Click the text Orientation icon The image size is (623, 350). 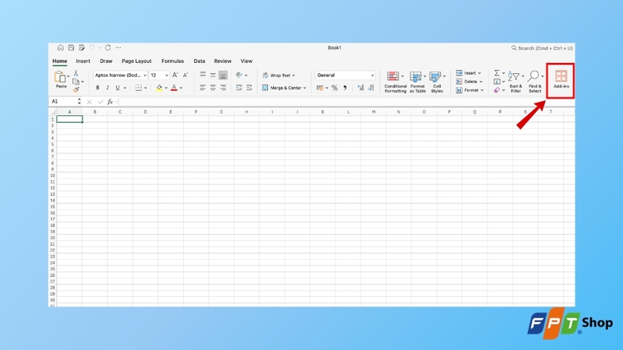239,75
